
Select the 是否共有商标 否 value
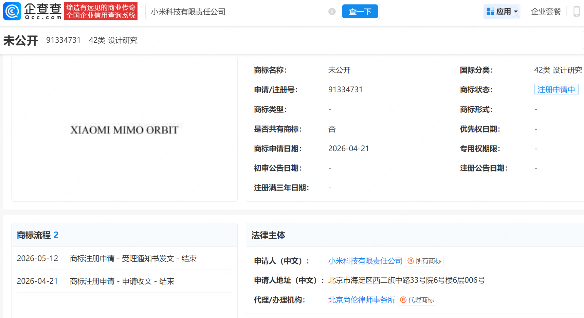(x=332, y=129)
